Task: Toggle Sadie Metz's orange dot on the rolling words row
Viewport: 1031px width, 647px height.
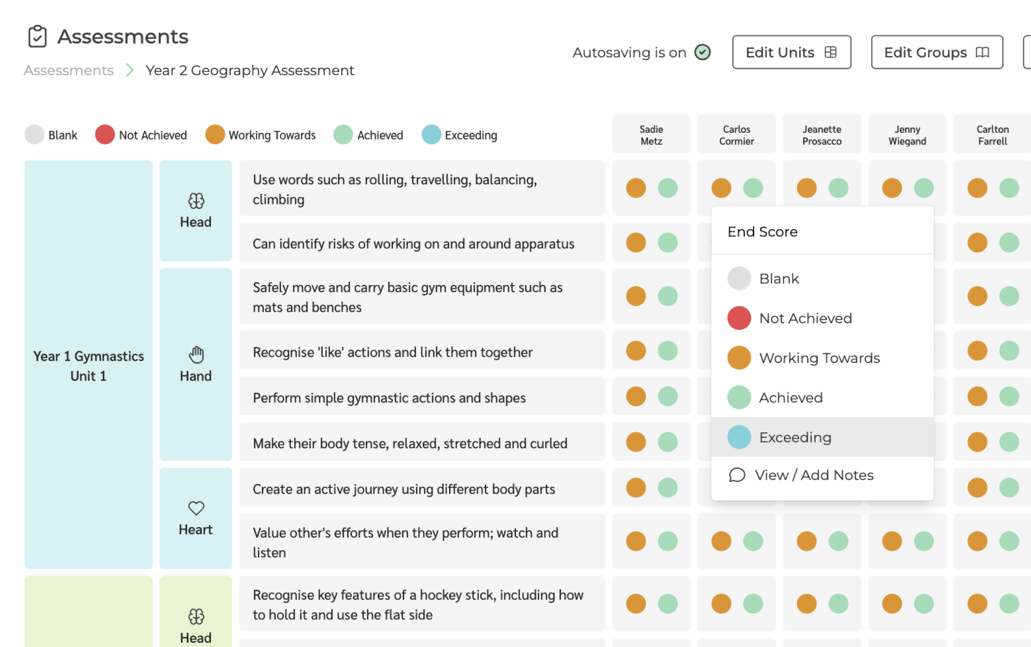Action: point(636,187)
